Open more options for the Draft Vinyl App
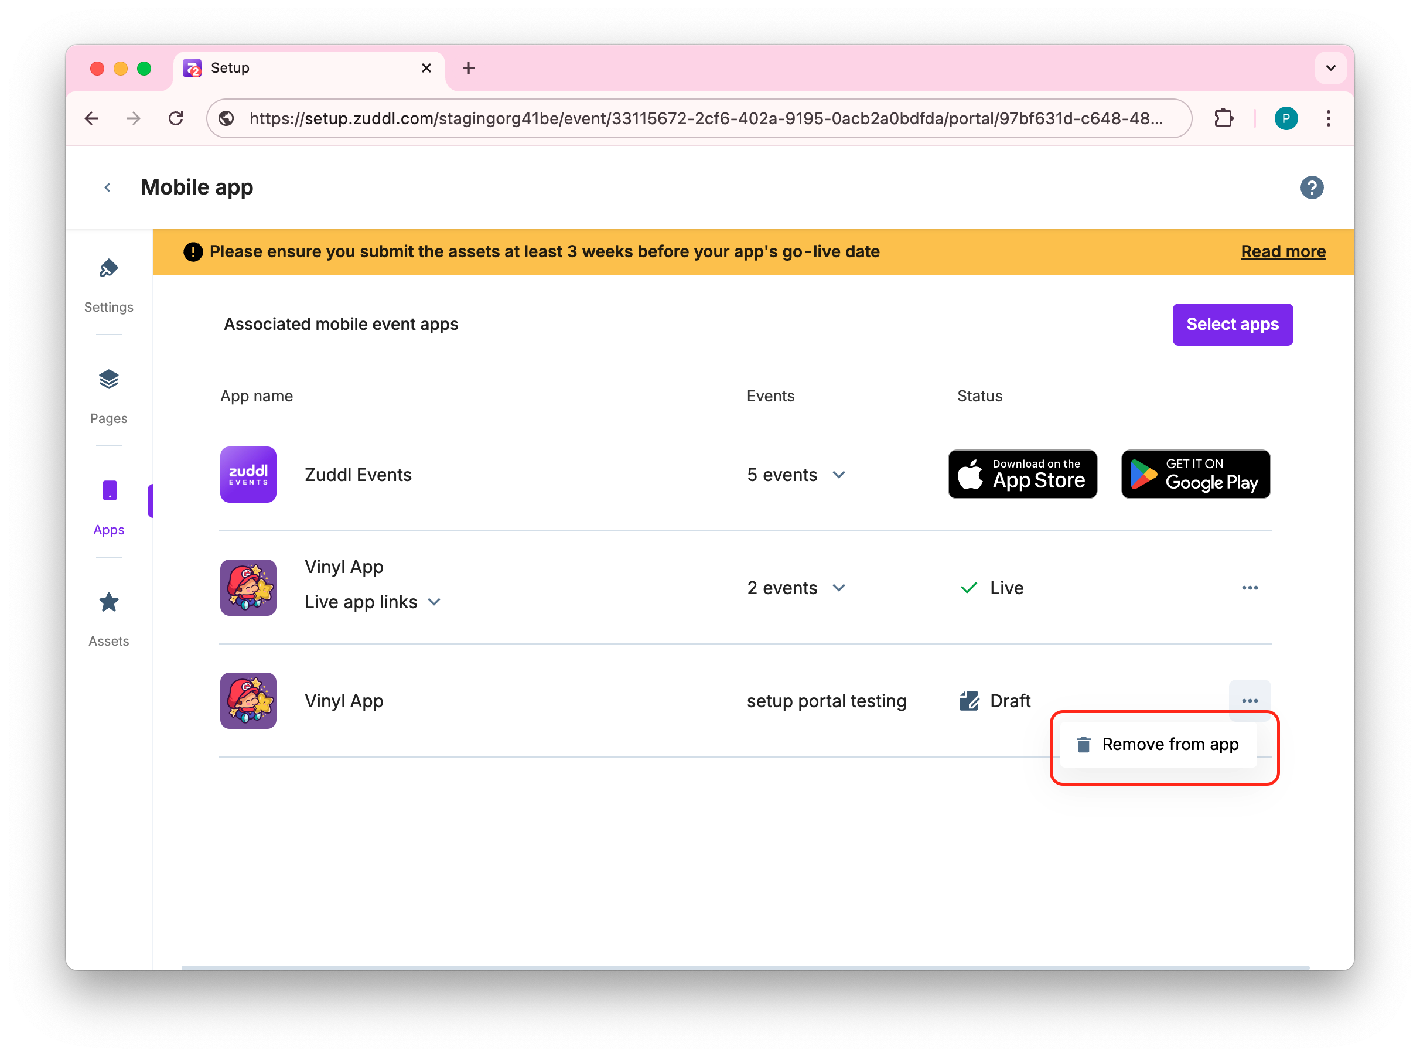Viewport: 1420px width, 1057px height. (x=1249, y=701)
